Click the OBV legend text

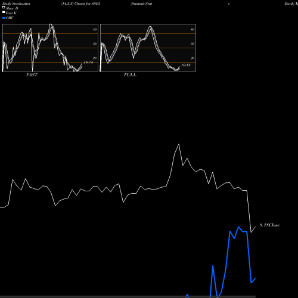click(x=10, y=18)
